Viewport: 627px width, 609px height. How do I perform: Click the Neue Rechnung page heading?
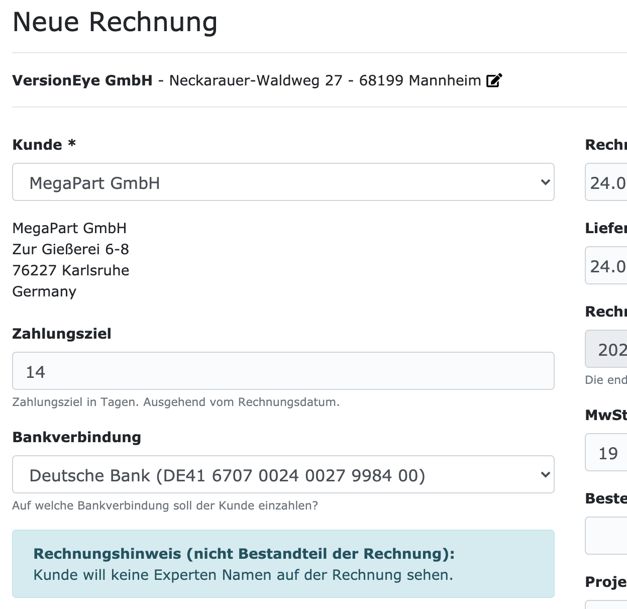pyautogui.click(x=115, y=22)
